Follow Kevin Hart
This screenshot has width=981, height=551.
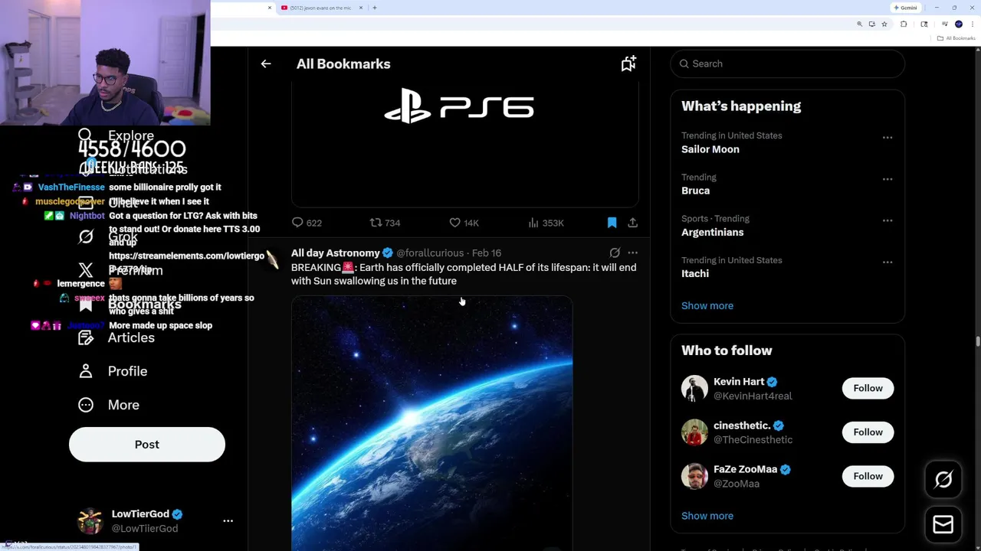(868, 388)
